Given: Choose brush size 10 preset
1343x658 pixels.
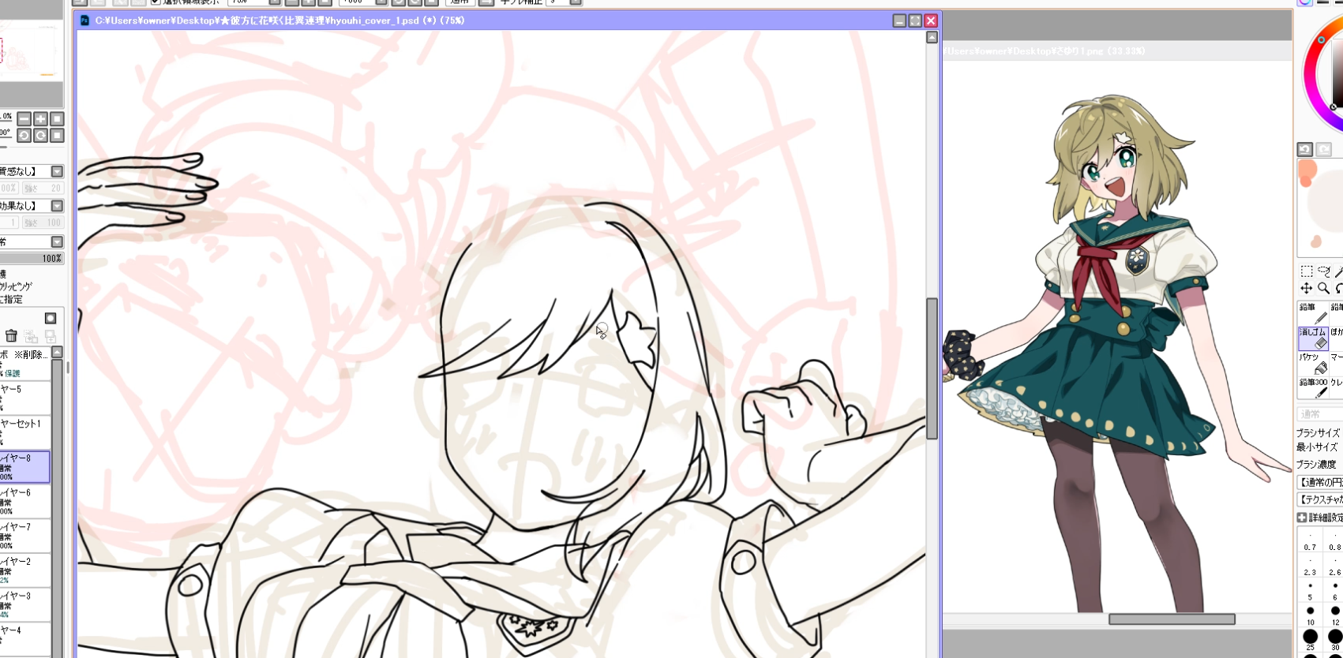Looking at the screenshot, I should (x=1311, y=611).
